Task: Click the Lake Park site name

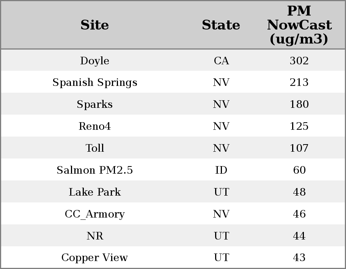Action: 95,192
